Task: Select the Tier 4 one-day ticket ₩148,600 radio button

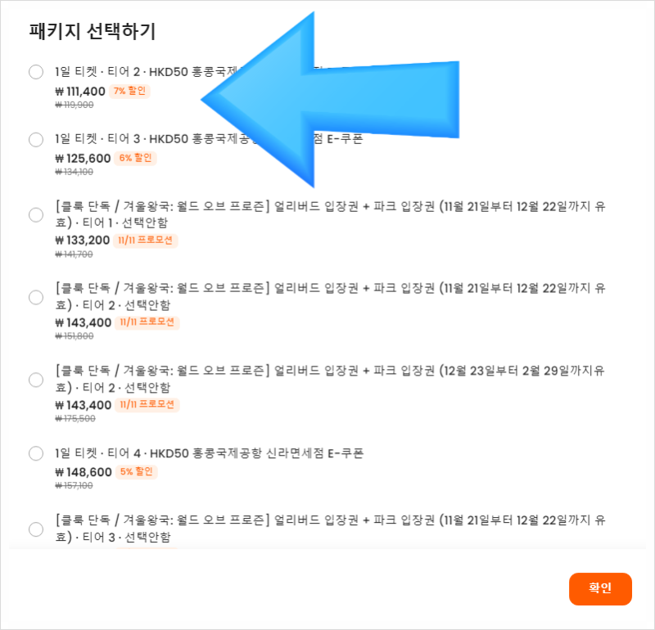Action: pos(36,453)
